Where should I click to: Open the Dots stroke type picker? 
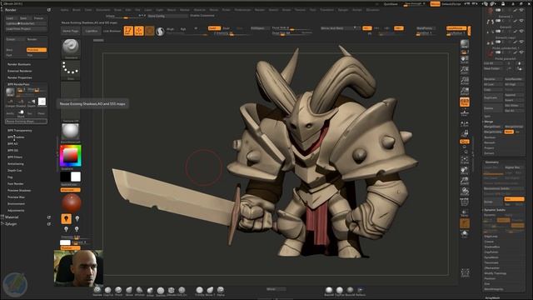tap(71, 70)
